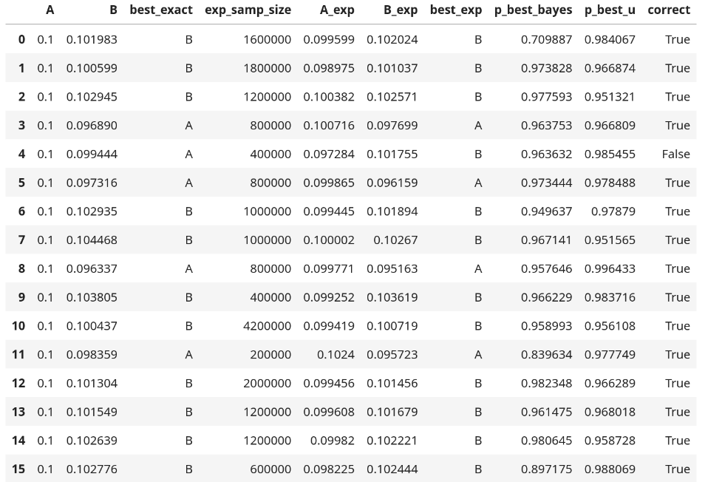
Task: Click the exp_samp_size column header
Action: click(248, 10)
